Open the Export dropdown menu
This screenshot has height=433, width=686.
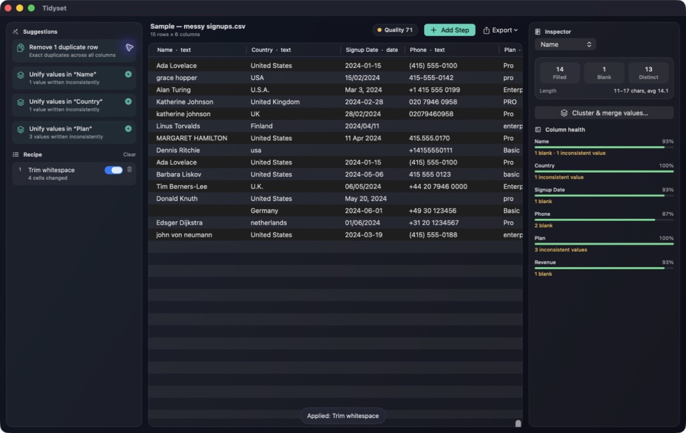point(500,30)
